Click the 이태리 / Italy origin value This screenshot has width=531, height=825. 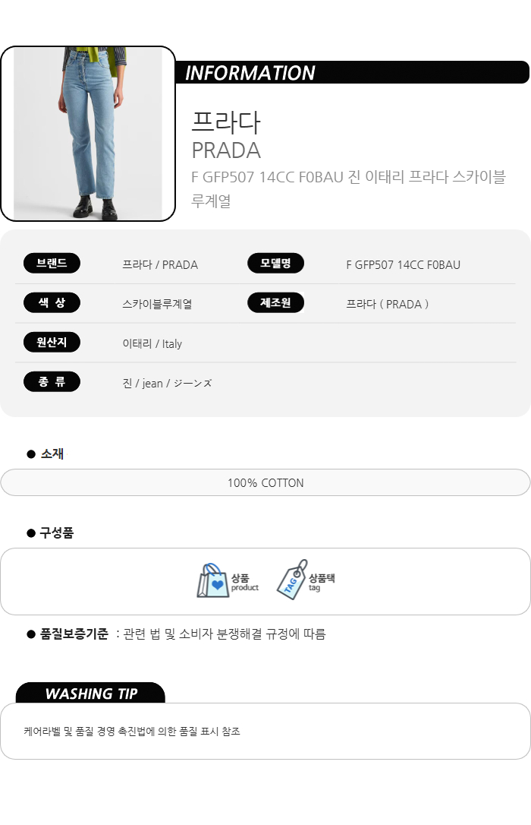point(152,343)
